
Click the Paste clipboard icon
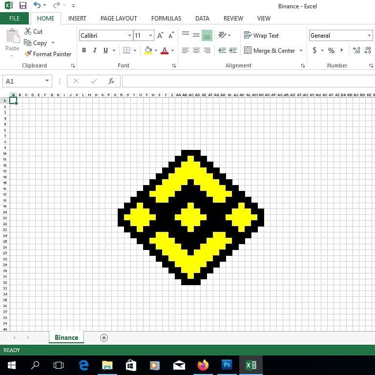pyautogui.click(x=12, y=36)
